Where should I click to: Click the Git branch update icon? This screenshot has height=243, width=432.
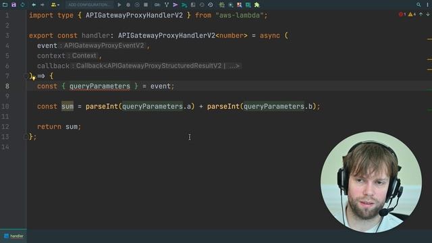click(x=167, y=5)
